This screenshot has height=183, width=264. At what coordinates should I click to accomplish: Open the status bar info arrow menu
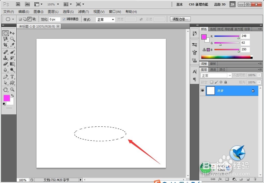tap(81, 180)
